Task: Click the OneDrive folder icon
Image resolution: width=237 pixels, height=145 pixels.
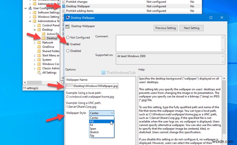Action: point(39,47)
